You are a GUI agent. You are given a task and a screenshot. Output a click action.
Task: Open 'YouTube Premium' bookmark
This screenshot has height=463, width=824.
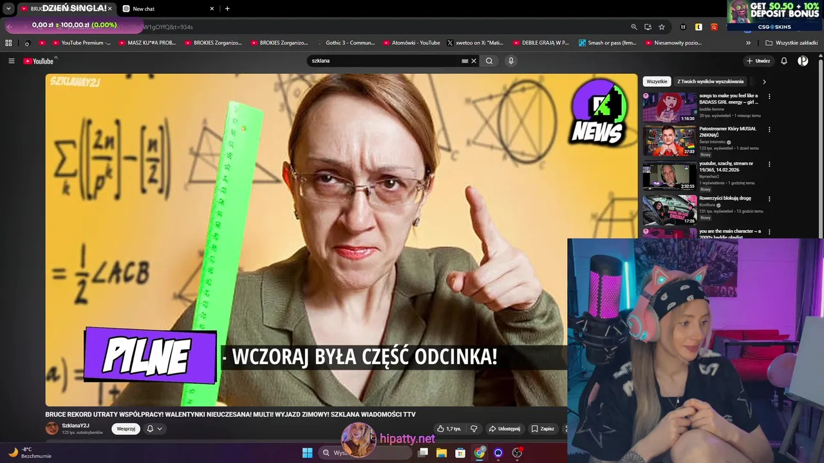coord(81,43)
